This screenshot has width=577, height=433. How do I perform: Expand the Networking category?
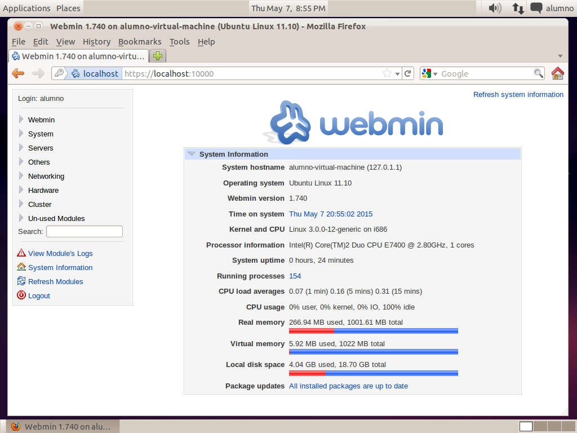21,176
